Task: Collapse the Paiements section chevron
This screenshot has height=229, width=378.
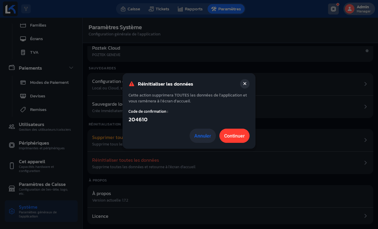Action: click(71, 68)
